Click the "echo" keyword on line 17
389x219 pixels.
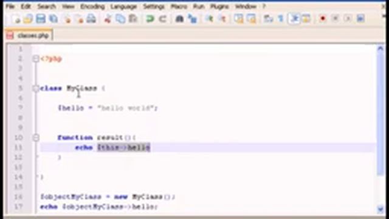(49, 207)
